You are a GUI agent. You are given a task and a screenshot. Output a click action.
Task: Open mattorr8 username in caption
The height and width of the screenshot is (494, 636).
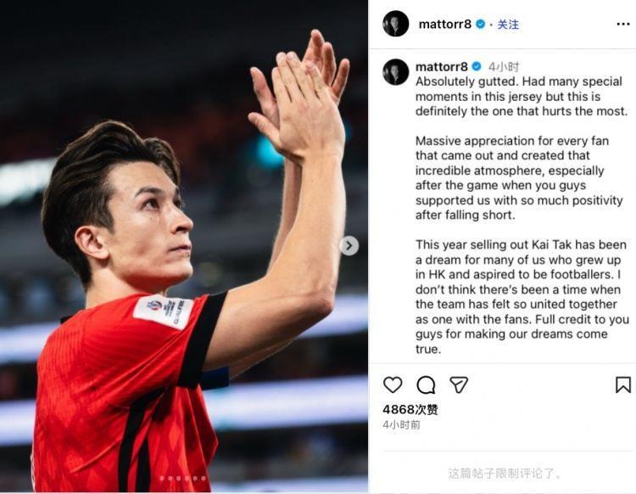click(441, 66)
